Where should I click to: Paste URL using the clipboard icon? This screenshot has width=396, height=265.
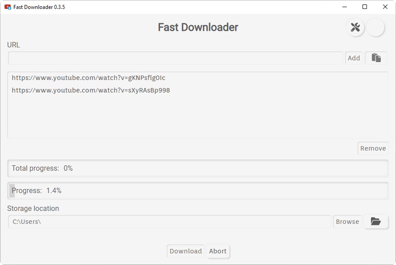click(x=376, y=58)
